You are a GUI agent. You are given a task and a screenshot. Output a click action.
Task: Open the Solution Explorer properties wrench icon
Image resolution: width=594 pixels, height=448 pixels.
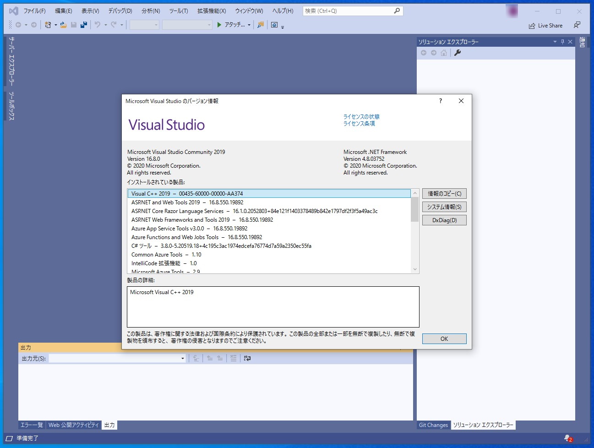click(456, 53)
